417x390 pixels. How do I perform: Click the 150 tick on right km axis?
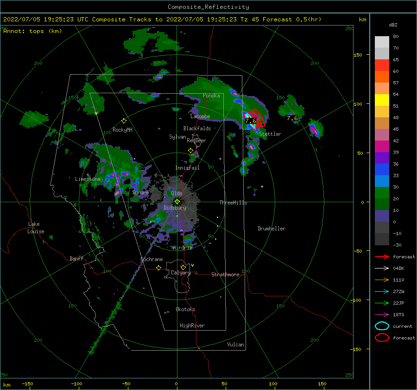click(358, 55)
